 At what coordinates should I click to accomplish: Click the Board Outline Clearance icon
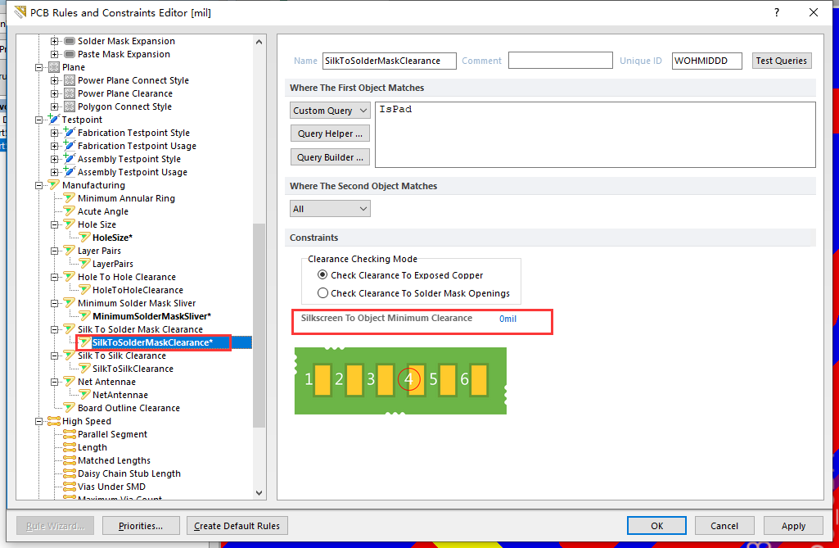70,408
